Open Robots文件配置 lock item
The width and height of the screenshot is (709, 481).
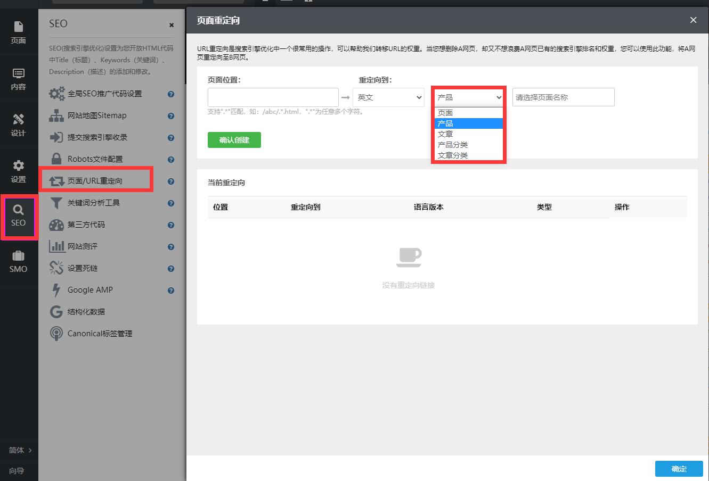click(95, 159)
